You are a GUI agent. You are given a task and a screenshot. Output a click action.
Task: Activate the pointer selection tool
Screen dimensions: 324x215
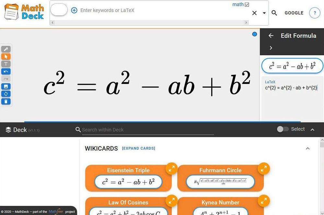point(6,56)
